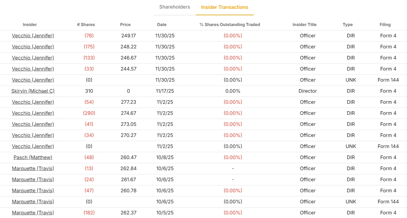The width and height of the screenshot is (407, 218).
Task: Click the Date column header
Action: pos(162,25)
